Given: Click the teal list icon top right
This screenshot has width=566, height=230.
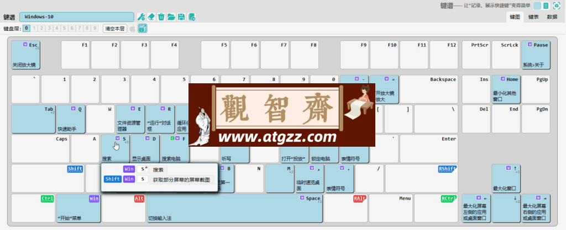Looking at the screenshot, I should (x=547, y=6).
